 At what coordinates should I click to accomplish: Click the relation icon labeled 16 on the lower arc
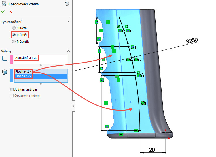point(143,103)
